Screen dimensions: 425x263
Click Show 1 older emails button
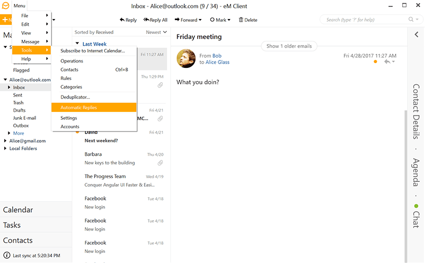(289, 46)
